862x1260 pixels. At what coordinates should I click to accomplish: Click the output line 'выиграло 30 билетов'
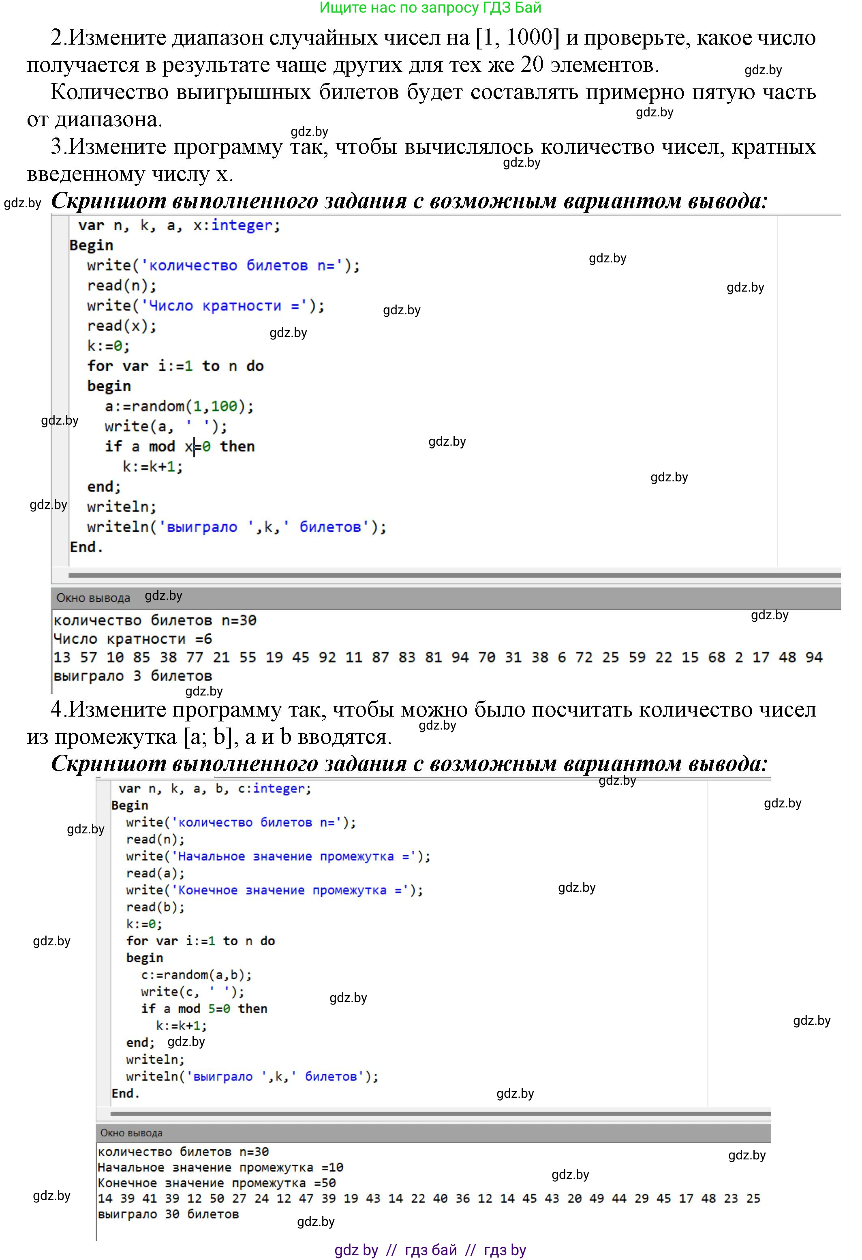coord(168,1214)
